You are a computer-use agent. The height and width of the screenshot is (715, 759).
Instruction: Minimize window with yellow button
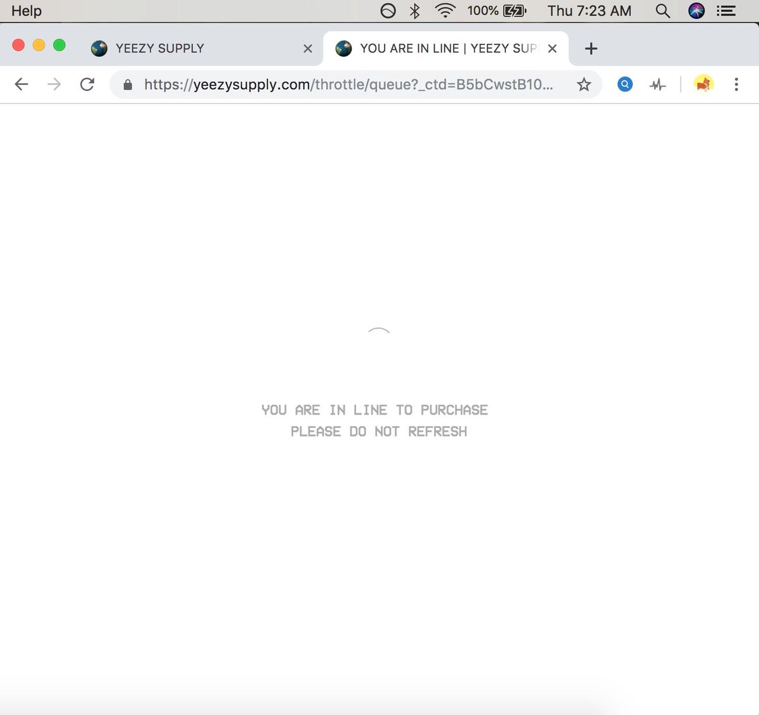click(x=39, y=45)
